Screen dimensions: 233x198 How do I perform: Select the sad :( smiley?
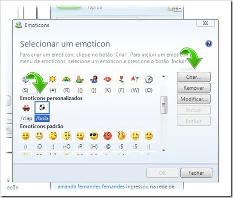(x=149, y=136)
